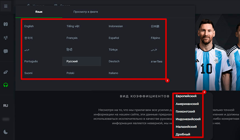Toggle the dark mode moon icon
The image size is (240, 140).
coord(6,132)
